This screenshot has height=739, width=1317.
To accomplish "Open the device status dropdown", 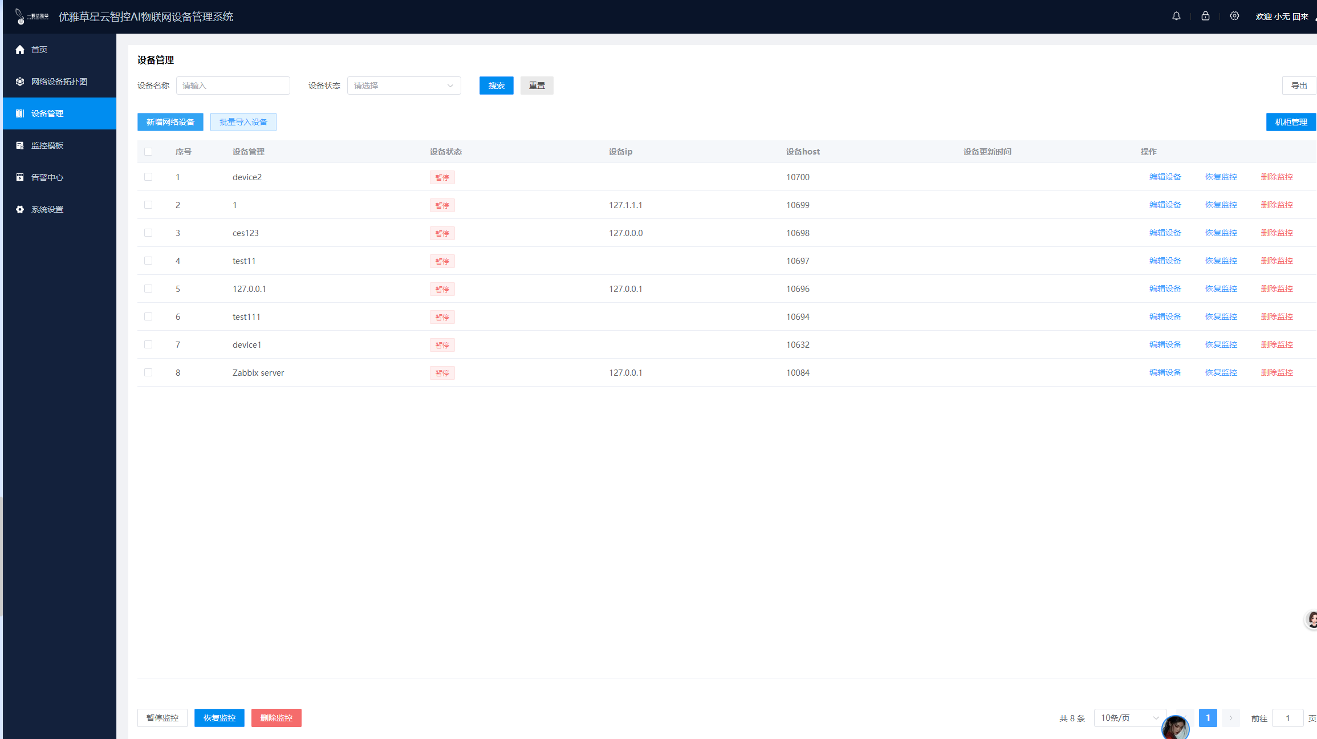I will pyautogui.click(x=404, y=86).
